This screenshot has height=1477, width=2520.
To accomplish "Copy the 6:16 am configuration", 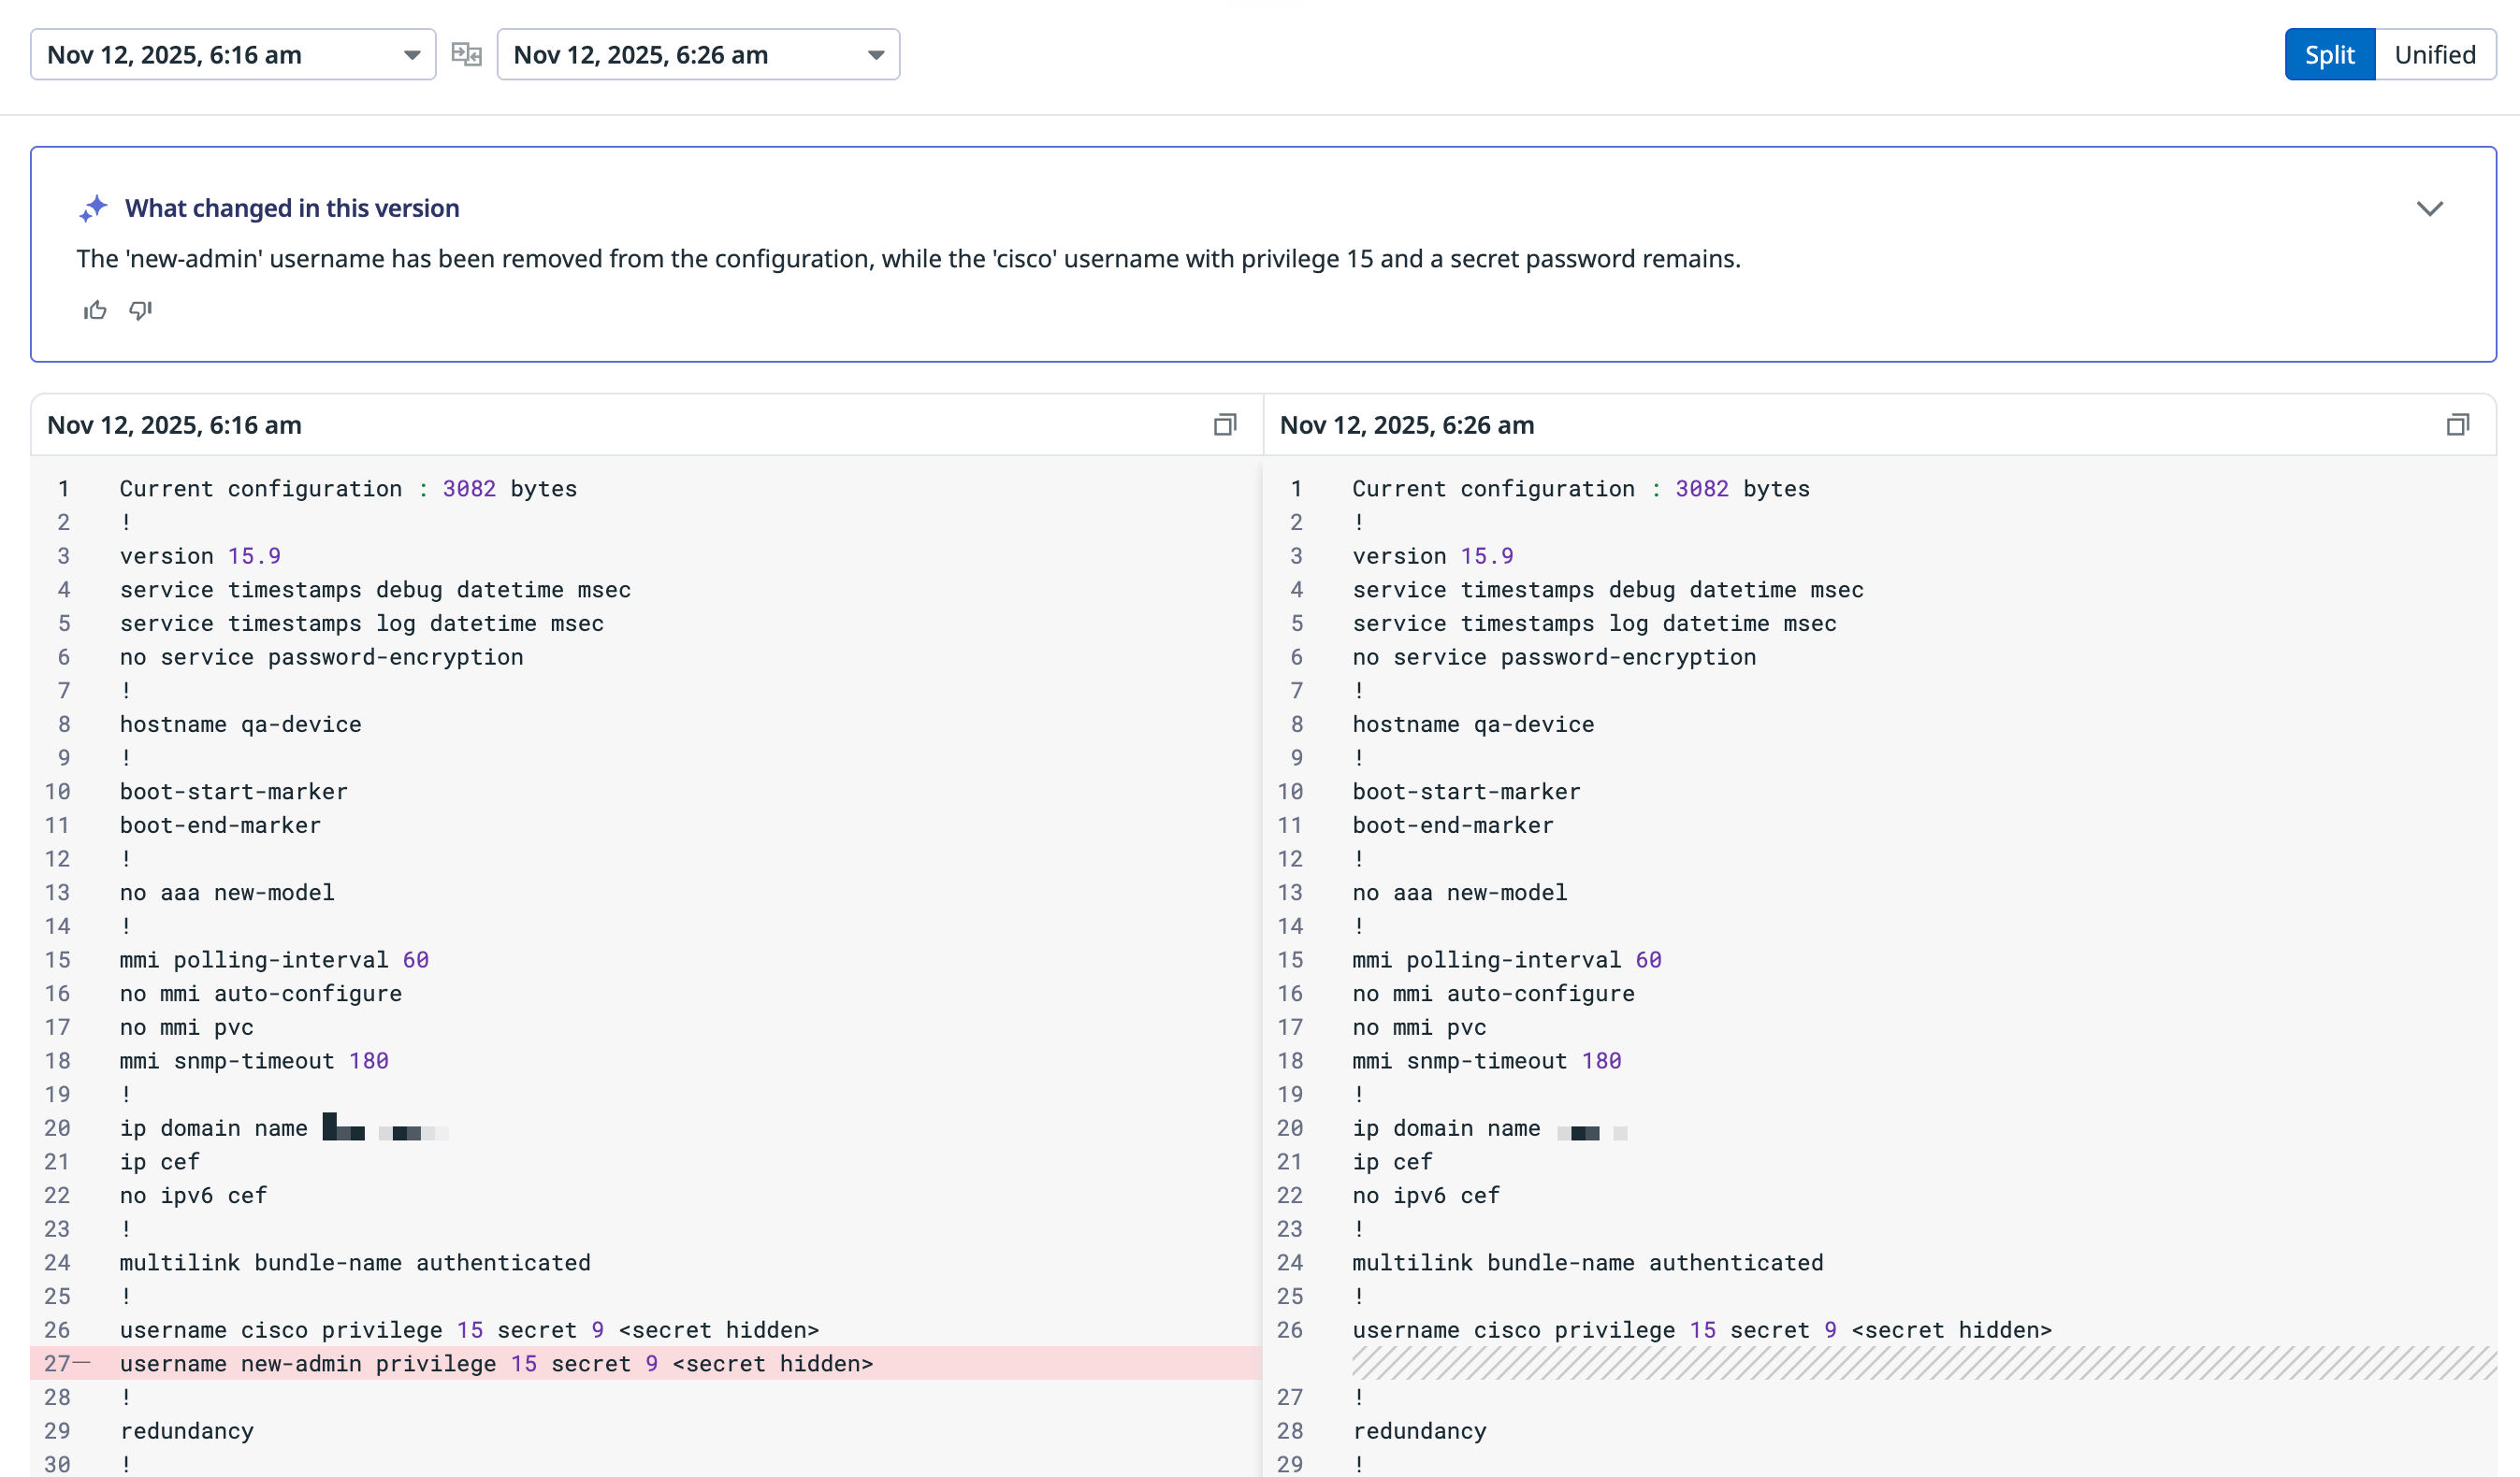I will (x=1224, y=424).
